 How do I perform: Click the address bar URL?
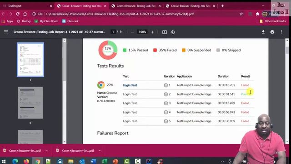120,14
